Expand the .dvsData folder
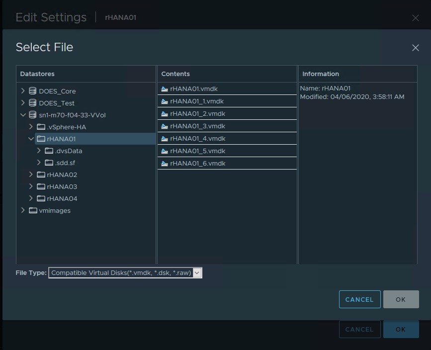 (39, 151)
